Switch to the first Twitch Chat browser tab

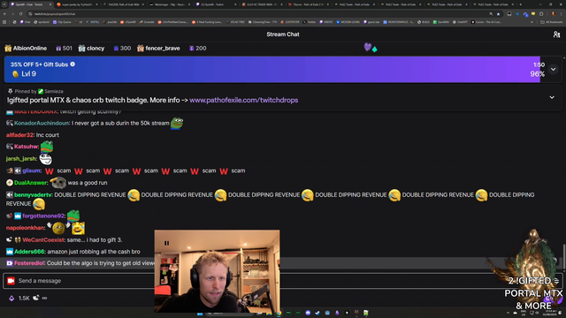pos(31,4)
